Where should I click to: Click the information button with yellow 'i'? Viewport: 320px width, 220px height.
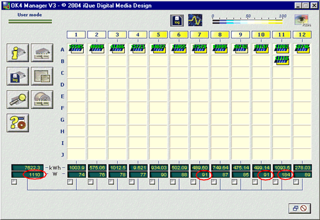18,54
